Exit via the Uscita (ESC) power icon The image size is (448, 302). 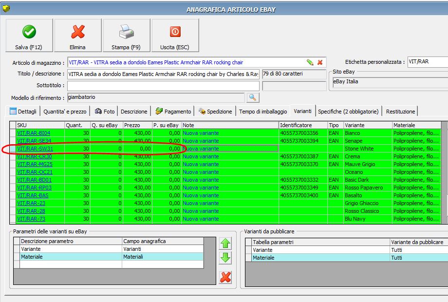[x=175, y=36]
